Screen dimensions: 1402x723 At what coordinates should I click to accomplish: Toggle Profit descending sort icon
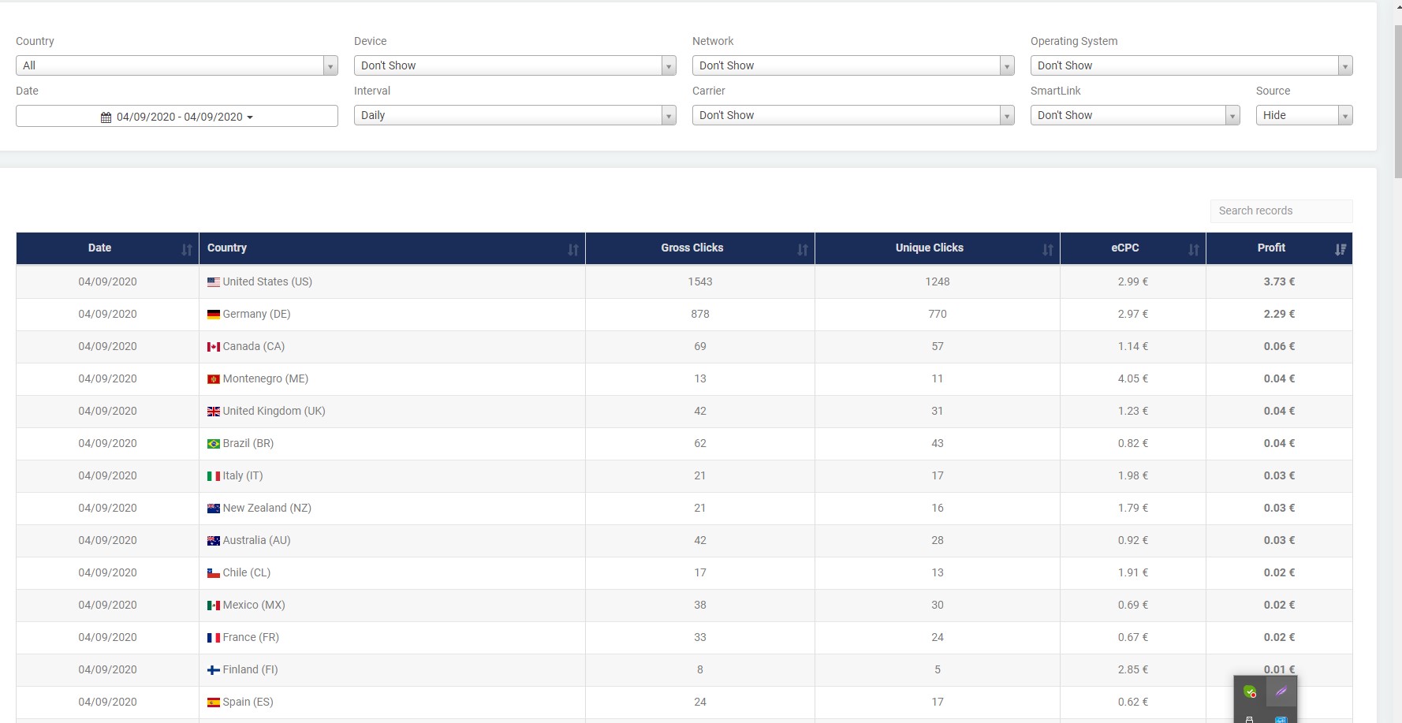click(1340, 249)
